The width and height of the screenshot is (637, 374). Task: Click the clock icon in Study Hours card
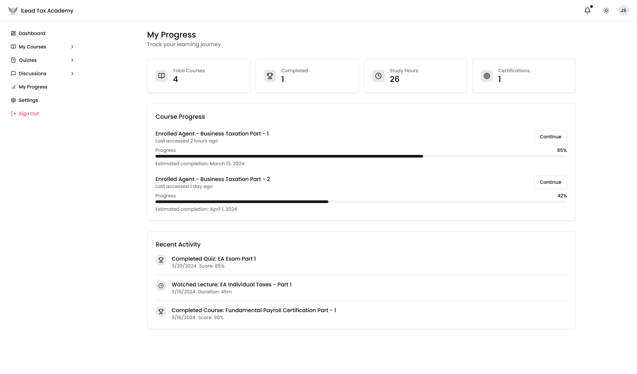tap(378, 76)
